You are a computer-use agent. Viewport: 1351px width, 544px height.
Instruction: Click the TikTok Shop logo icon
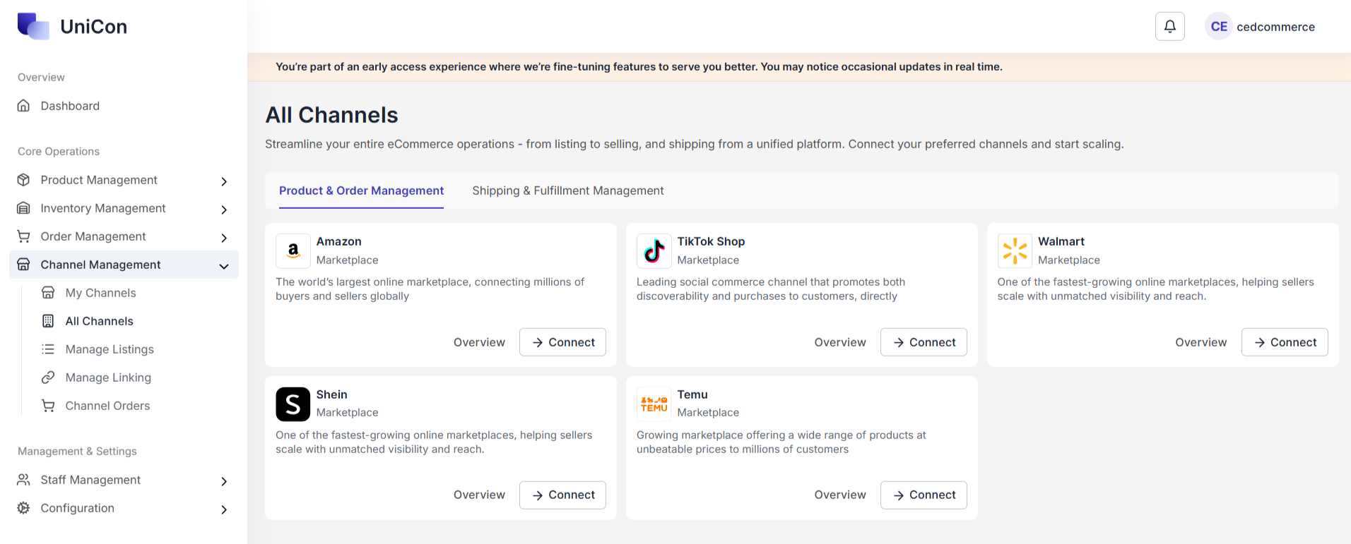coord(654,251)
